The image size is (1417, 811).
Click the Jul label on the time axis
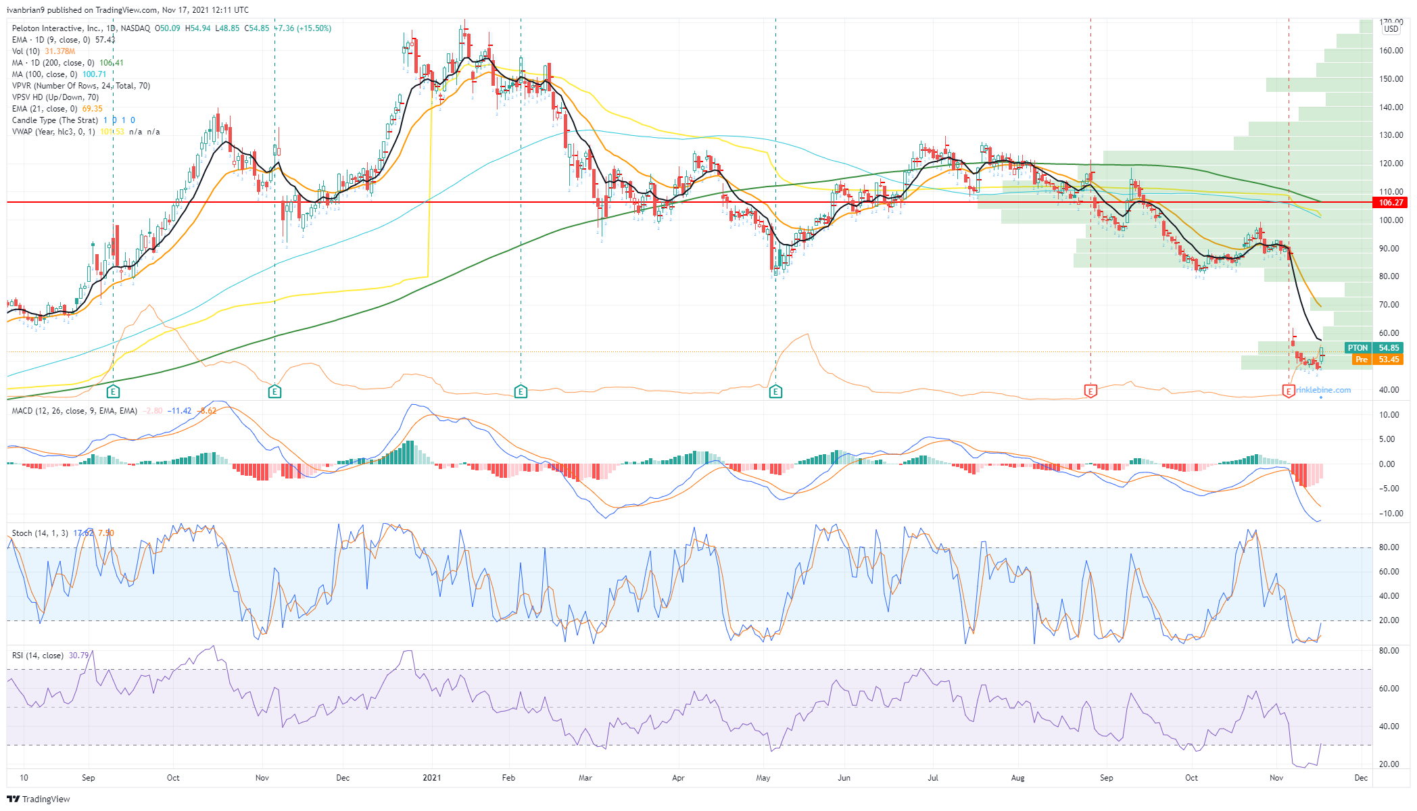933,778
